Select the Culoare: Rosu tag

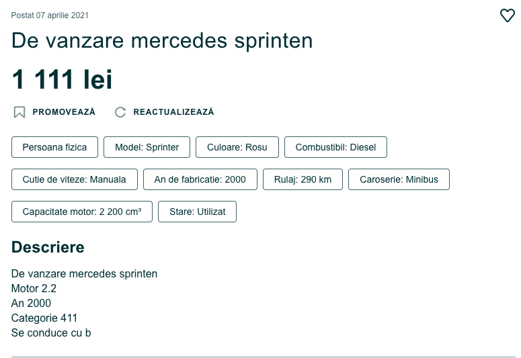[x=237, y=147]
